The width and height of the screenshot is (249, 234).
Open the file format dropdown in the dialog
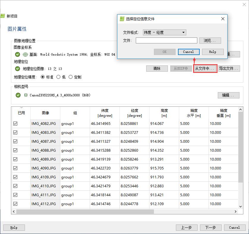(164, 32)
